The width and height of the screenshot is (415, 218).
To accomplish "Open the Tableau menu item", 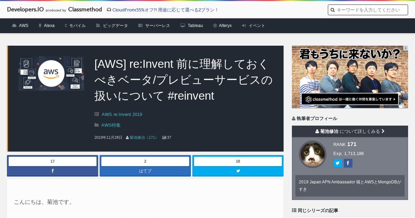I will (195, 26).
